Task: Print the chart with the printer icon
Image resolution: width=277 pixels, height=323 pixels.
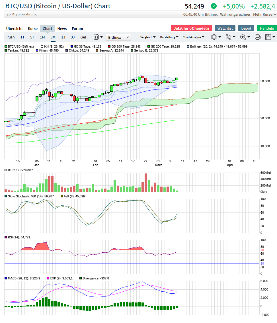Action: 258,37
